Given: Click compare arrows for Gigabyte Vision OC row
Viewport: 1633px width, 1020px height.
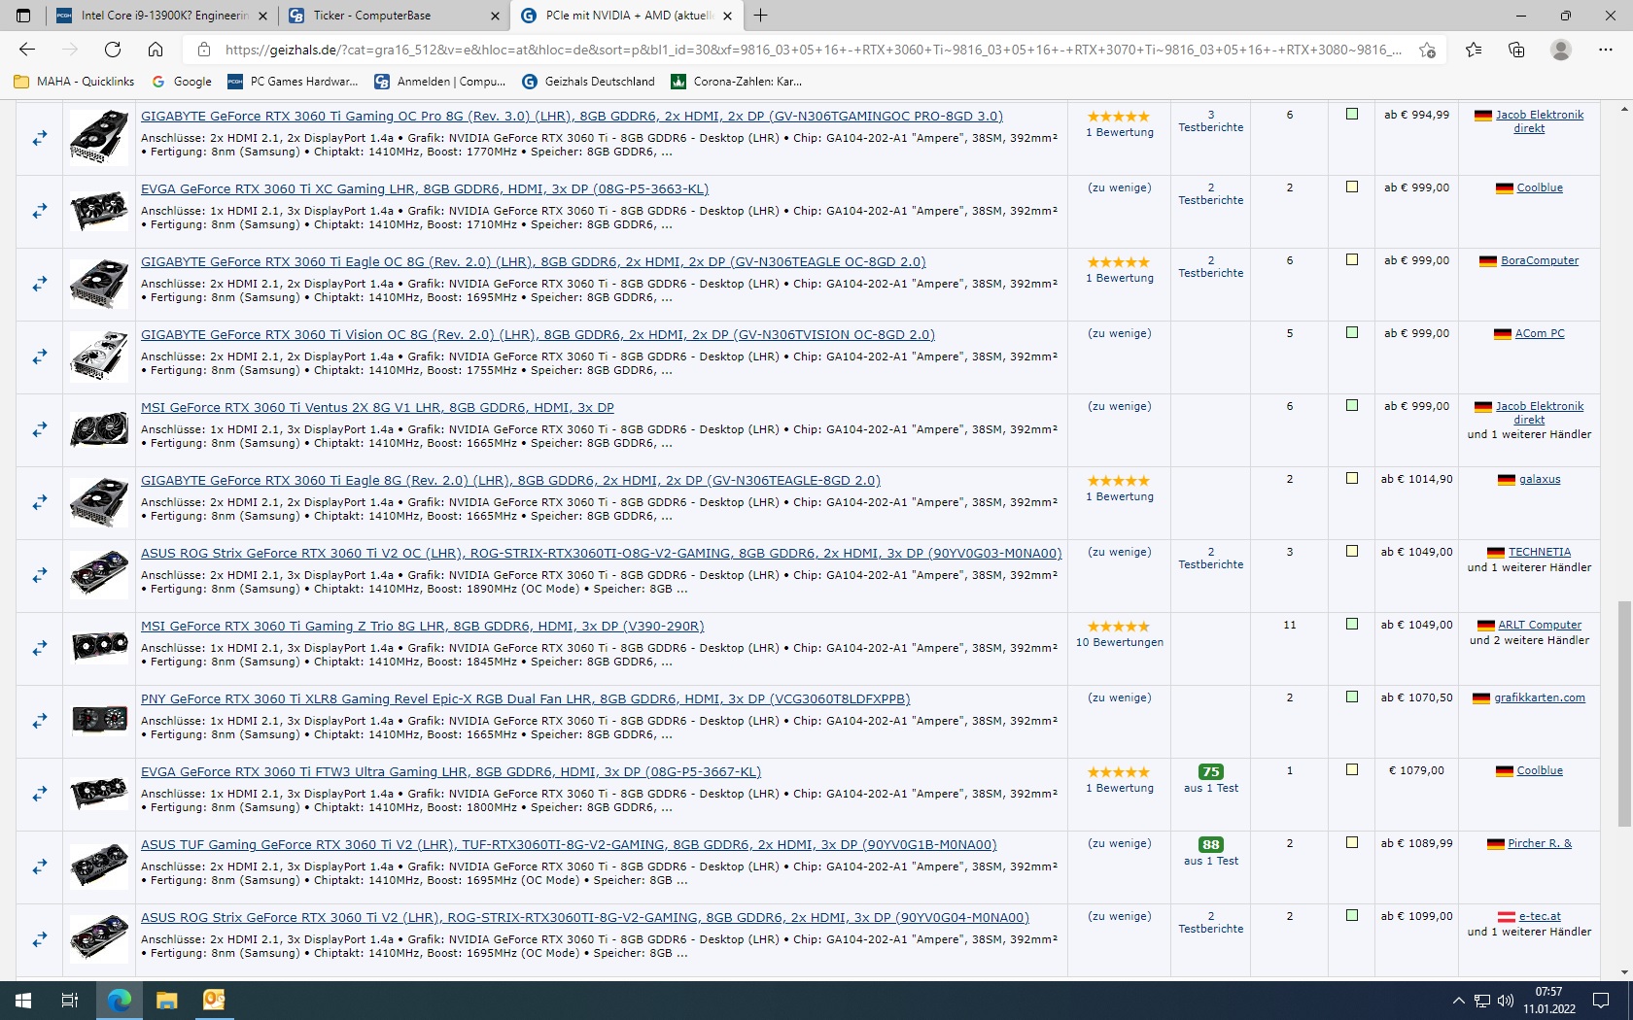Looking at the screenshot, I should (x=40, y=357).
